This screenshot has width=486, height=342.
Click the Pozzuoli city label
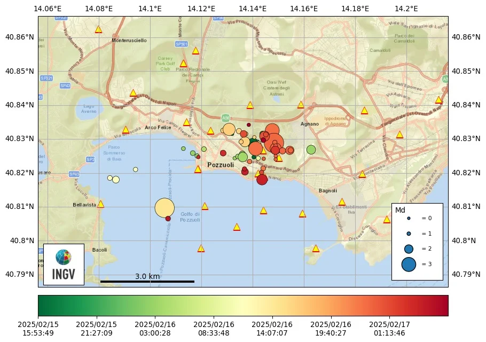coord(221,165)
